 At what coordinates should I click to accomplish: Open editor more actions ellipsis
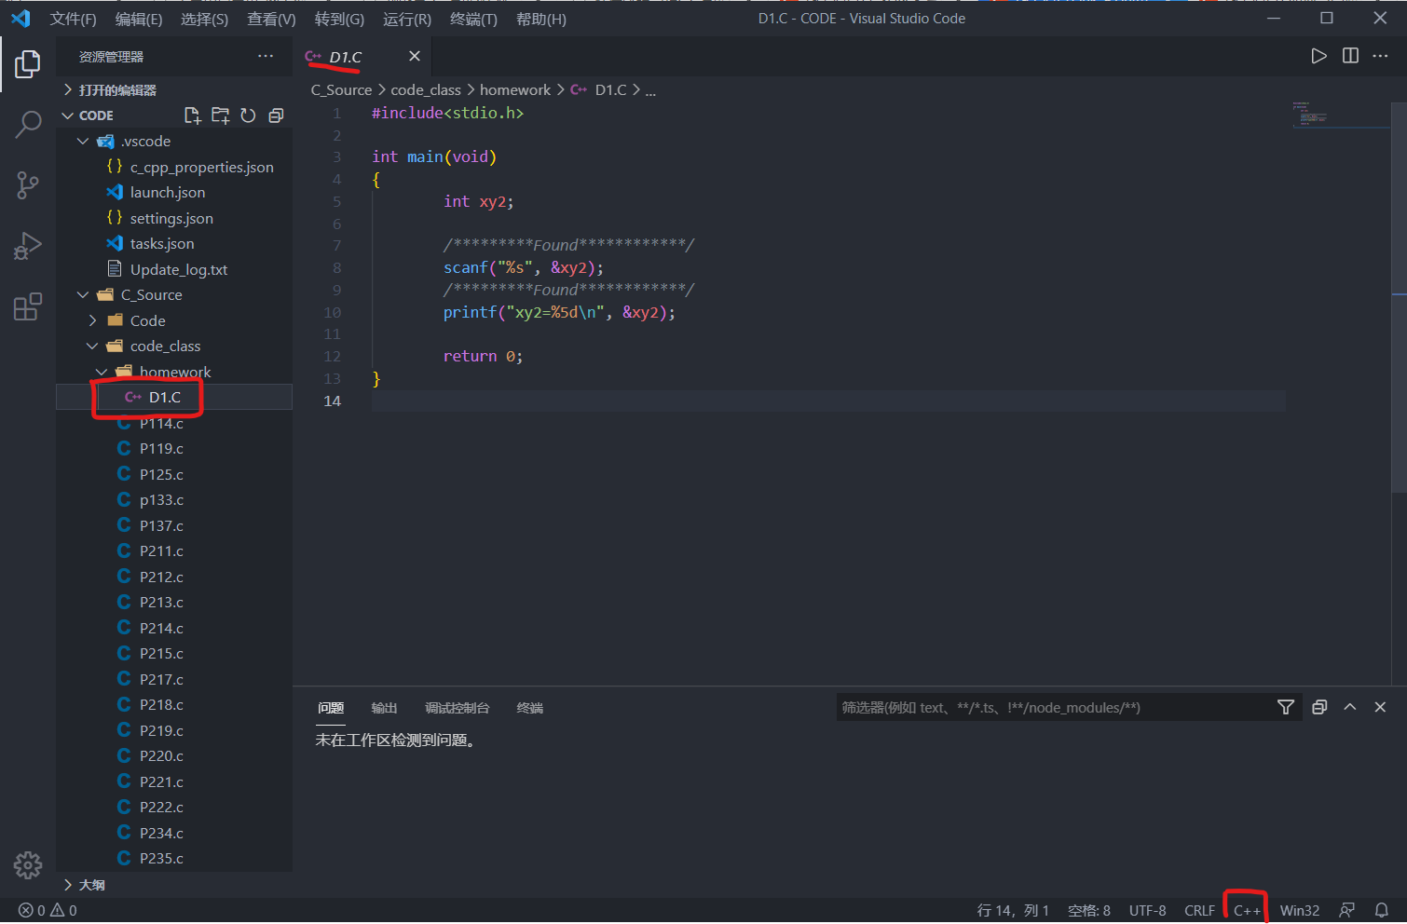point(1381,56)
